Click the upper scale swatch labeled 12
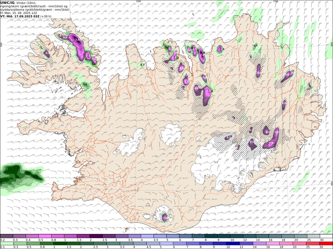 [249, 236]
